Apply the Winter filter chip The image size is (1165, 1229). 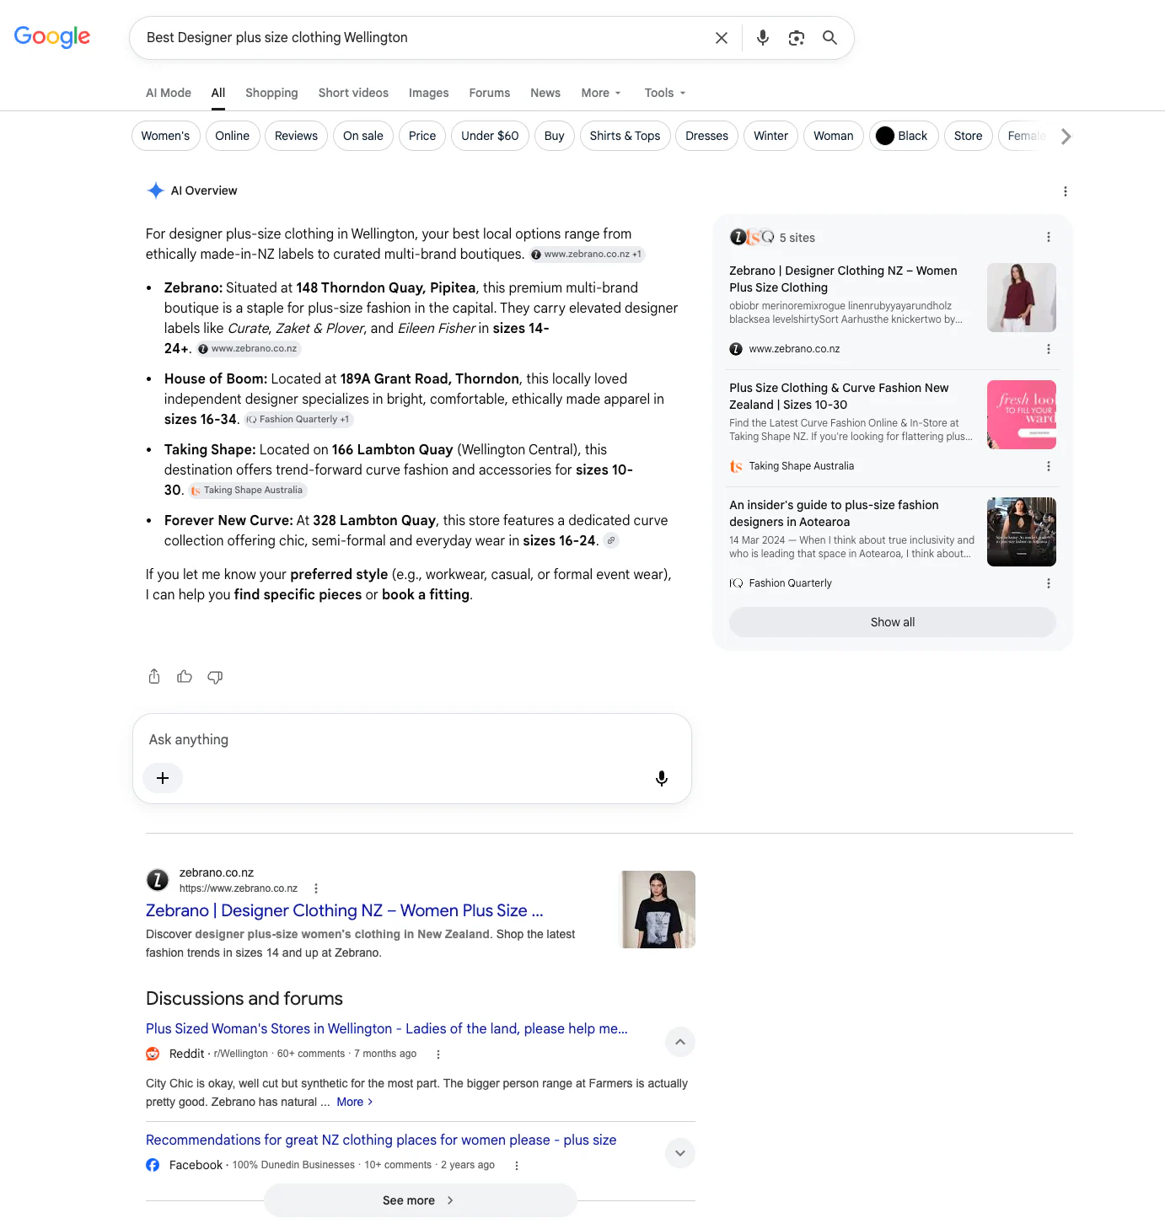point(770,136)
